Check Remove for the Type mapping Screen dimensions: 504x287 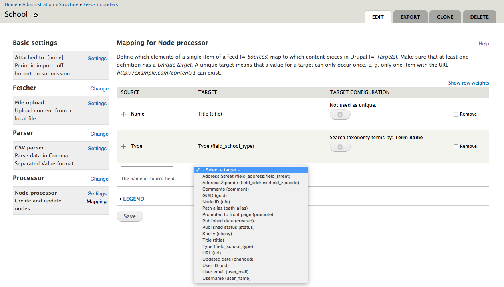(x=456, y=147)
